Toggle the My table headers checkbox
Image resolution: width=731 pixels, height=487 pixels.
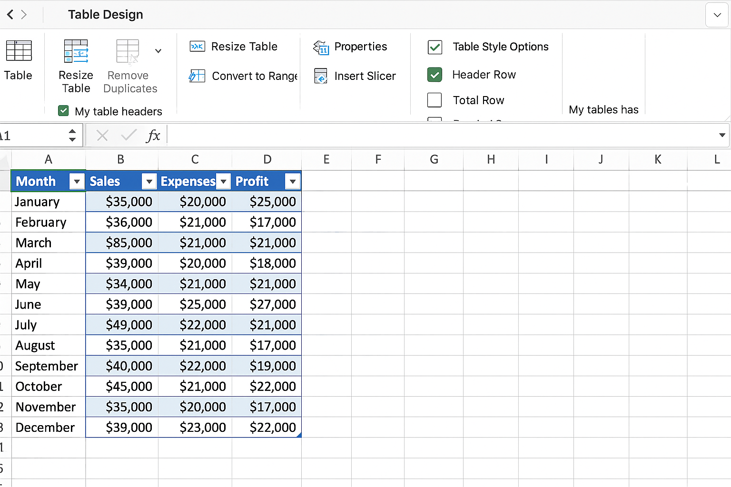click(63, 111)
